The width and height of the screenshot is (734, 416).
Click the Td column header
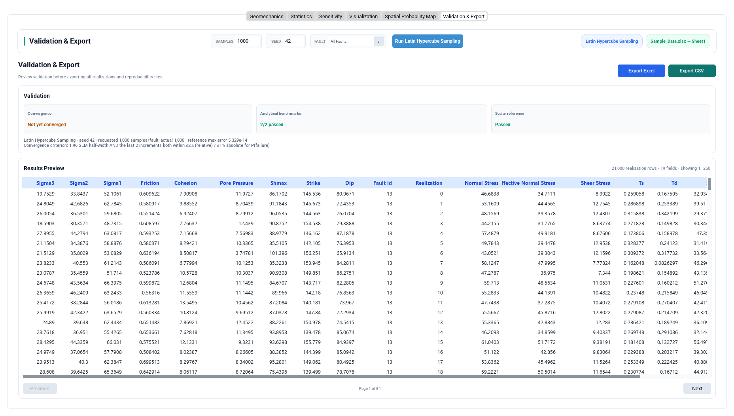point(674,183)
